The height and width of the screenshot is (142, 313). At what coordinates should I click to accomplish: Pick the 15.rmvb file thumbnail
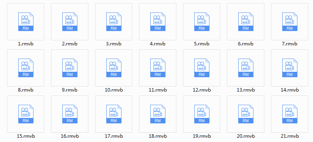(26, 114)
